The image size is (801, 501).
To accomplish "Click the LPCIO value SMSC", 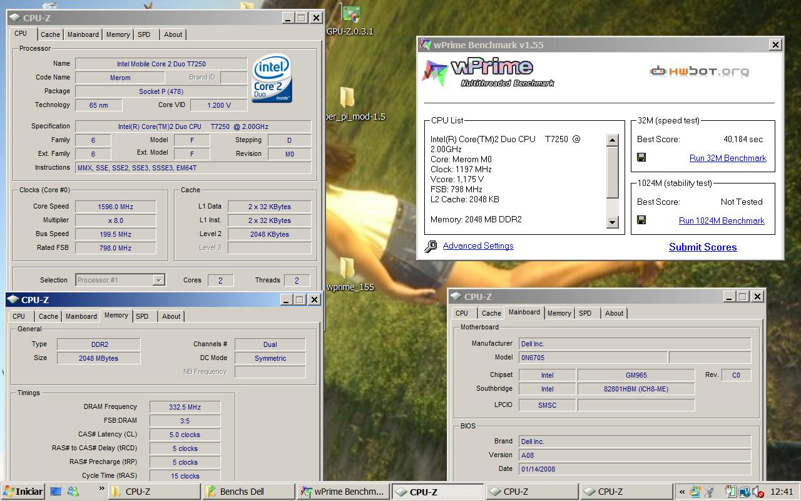I will click(547, 405).
